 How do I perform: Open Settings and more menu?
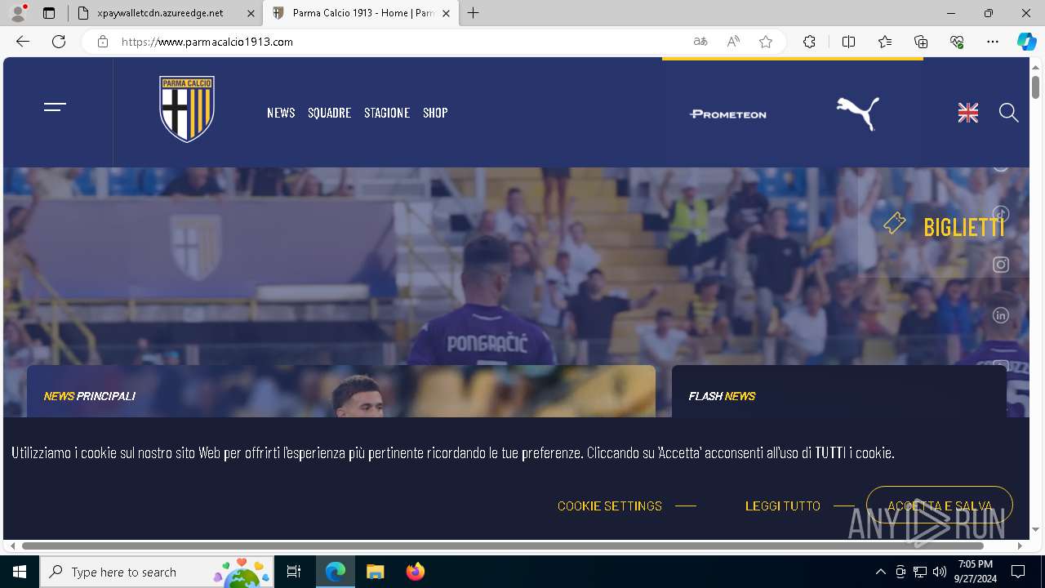click(x=993, y=42)
